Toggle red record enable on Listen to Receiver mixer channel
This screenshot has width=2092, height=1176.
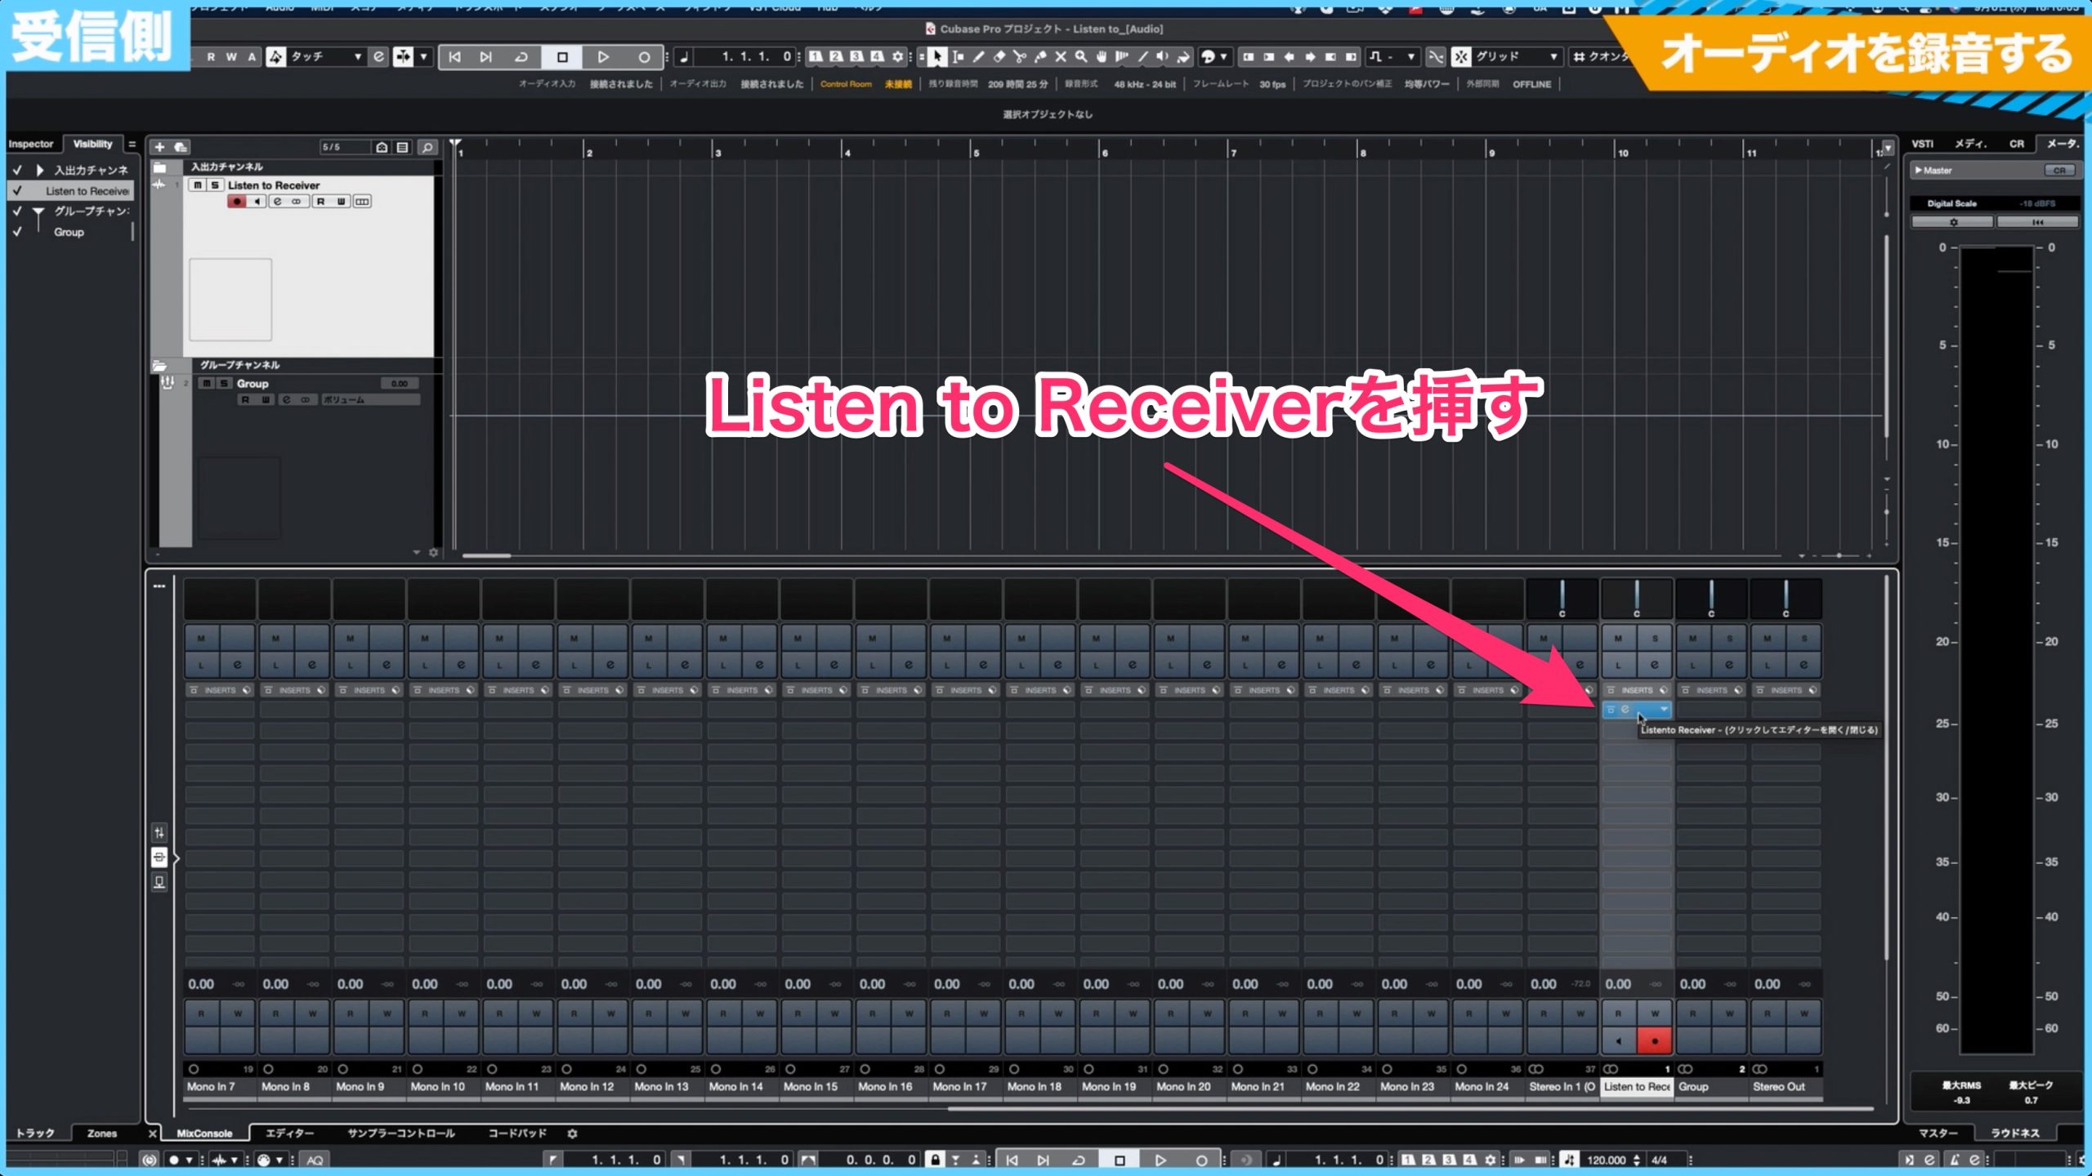(x=1654, y=1040)
